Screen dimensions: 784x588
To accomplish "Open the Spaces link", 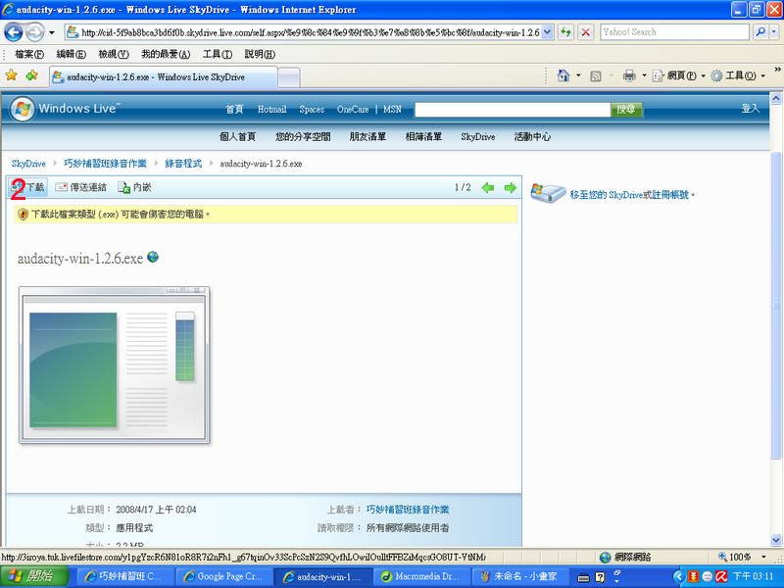I will 312,109.
